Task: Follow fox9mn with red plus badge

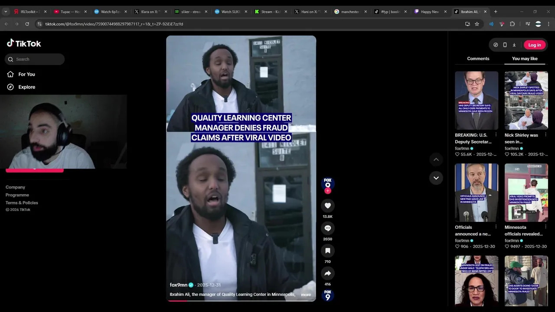Action: click(x=328, y=191)
